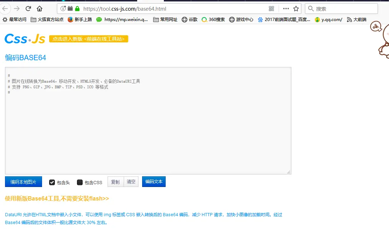389x229 pixels.
Task: Open the 常用网址 bookmark folder
Action: [165, 19]
